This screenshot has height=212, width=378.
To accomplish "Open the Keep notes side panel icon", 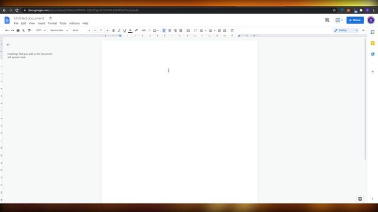I will coord(373,43).
